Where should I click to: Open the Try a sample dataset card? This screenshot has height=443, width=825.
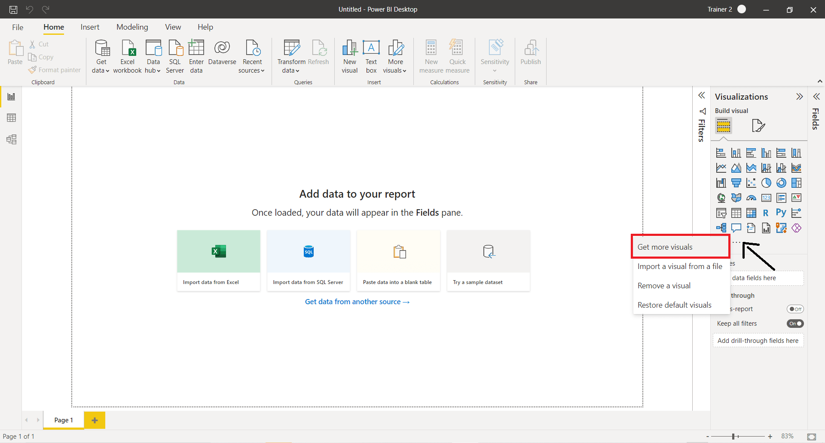(x=488, y=260)
